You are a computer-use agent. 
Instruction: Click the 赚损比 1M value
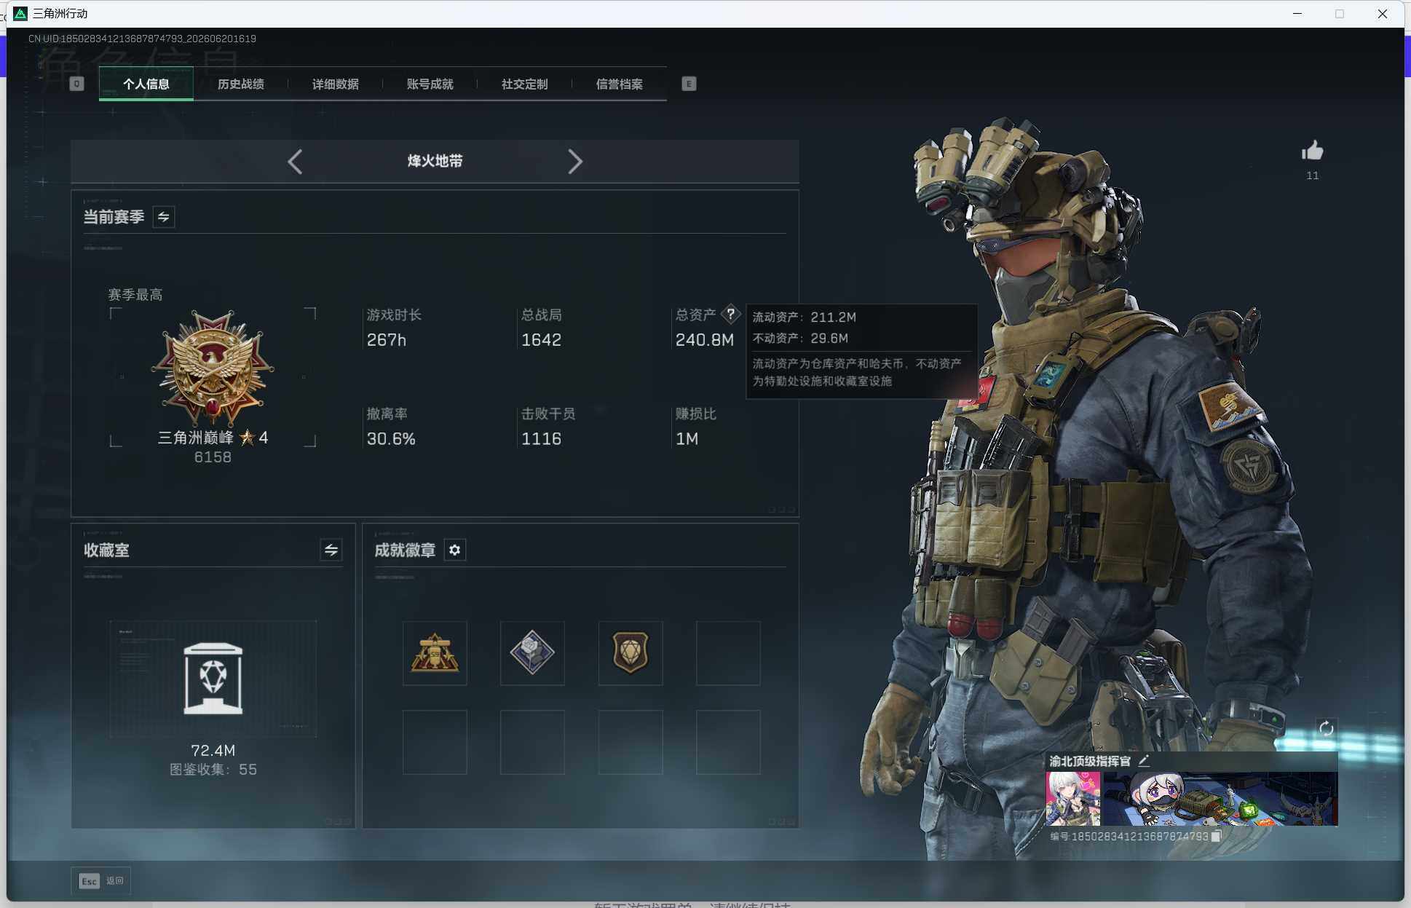pos(687,439)
